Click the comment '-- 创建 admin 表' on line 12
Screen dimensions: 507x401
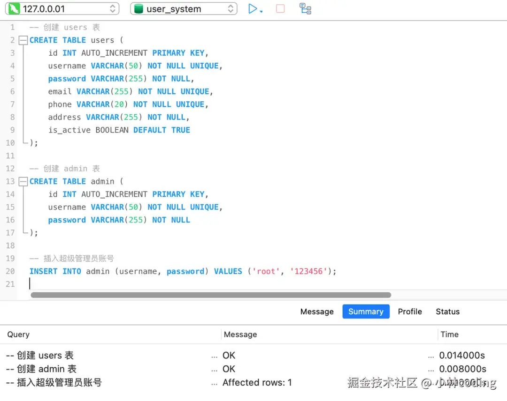tap(65, 169)
